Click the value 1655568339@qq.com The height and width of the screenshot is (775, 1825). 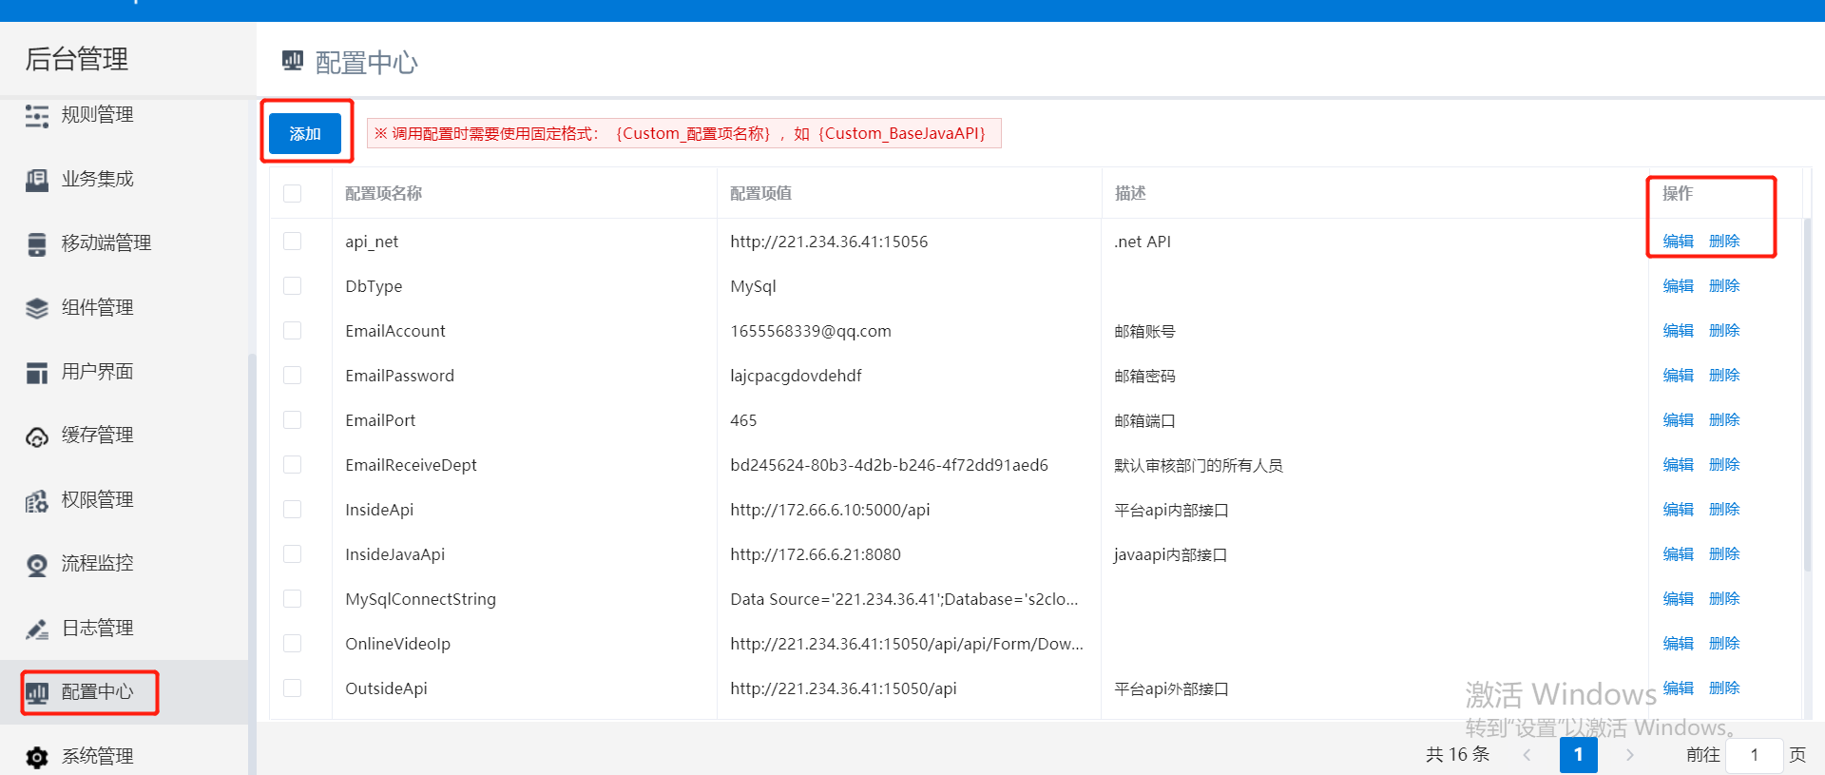pyautogui.click(x=811, y=331)
